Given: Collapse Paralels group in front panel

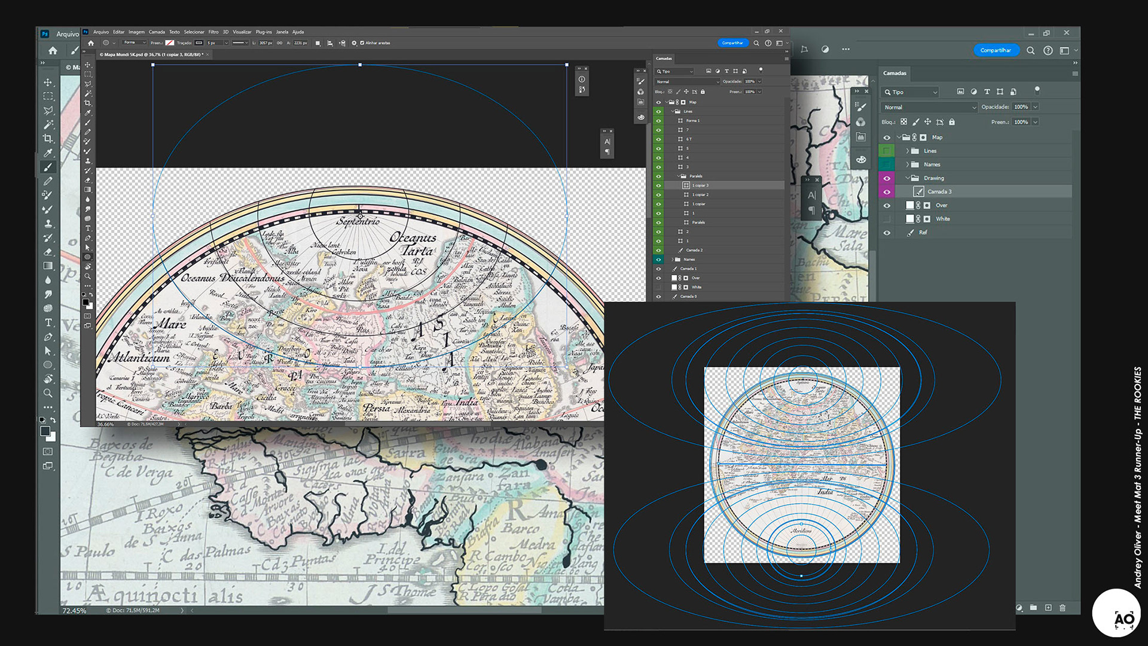Looking at the screenshot, I should click(x=679, y=176).
